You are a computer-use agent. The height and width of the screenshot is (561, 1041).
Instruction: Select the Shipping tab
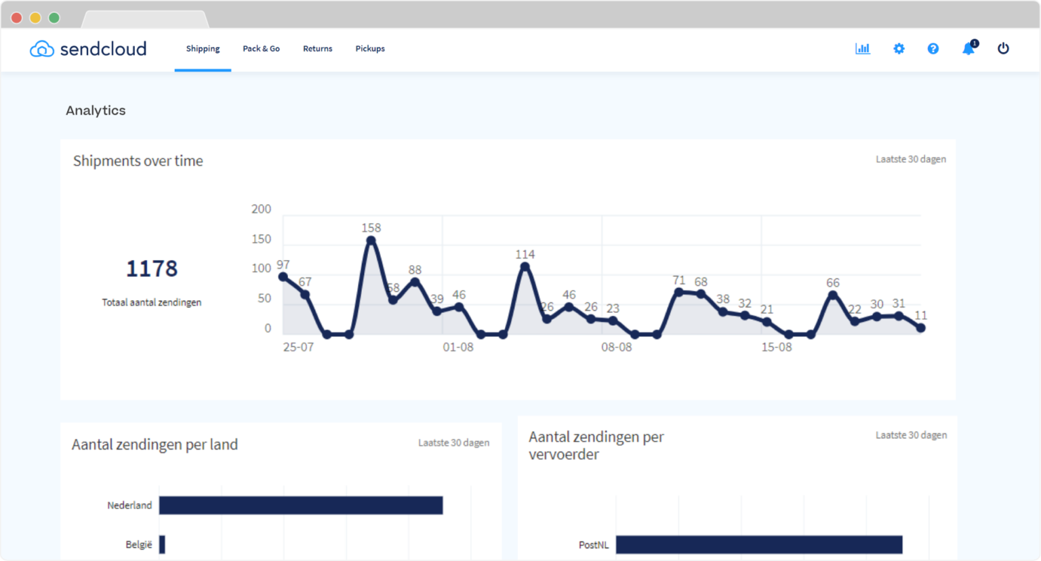[x=203, y=49]
